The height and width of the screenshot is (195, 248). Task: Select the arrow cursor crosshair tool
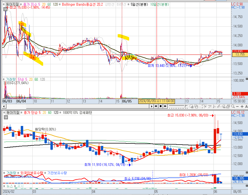[x=205, y=106]
